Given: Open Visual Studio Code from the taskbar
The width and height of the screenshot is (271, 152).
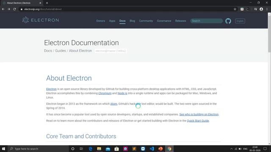Looking at the screenshot, I should click(152, 149).
